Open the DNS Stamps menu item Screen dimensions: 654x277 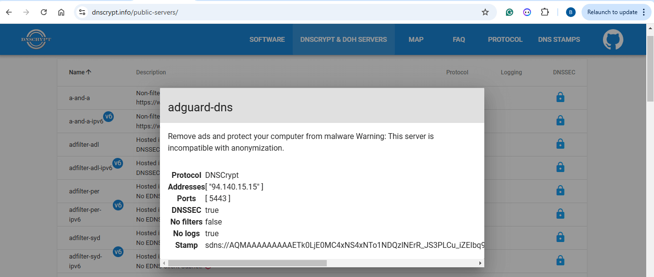click(559, 39)
